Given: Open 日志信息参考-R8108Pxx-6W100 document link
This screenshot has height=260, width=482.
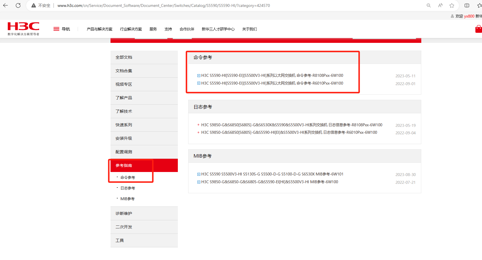Looking at the screenshot, I should point(292,125).
